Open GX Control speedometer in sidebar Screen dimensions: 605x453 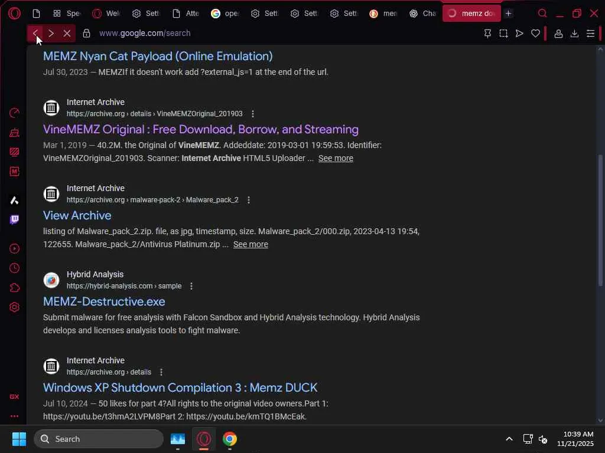click(x=14, y=113)
